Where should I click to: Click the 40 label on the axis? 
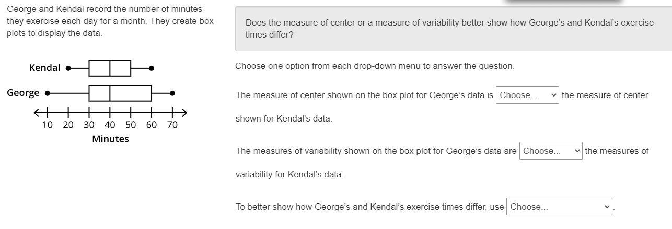point(110,125)
